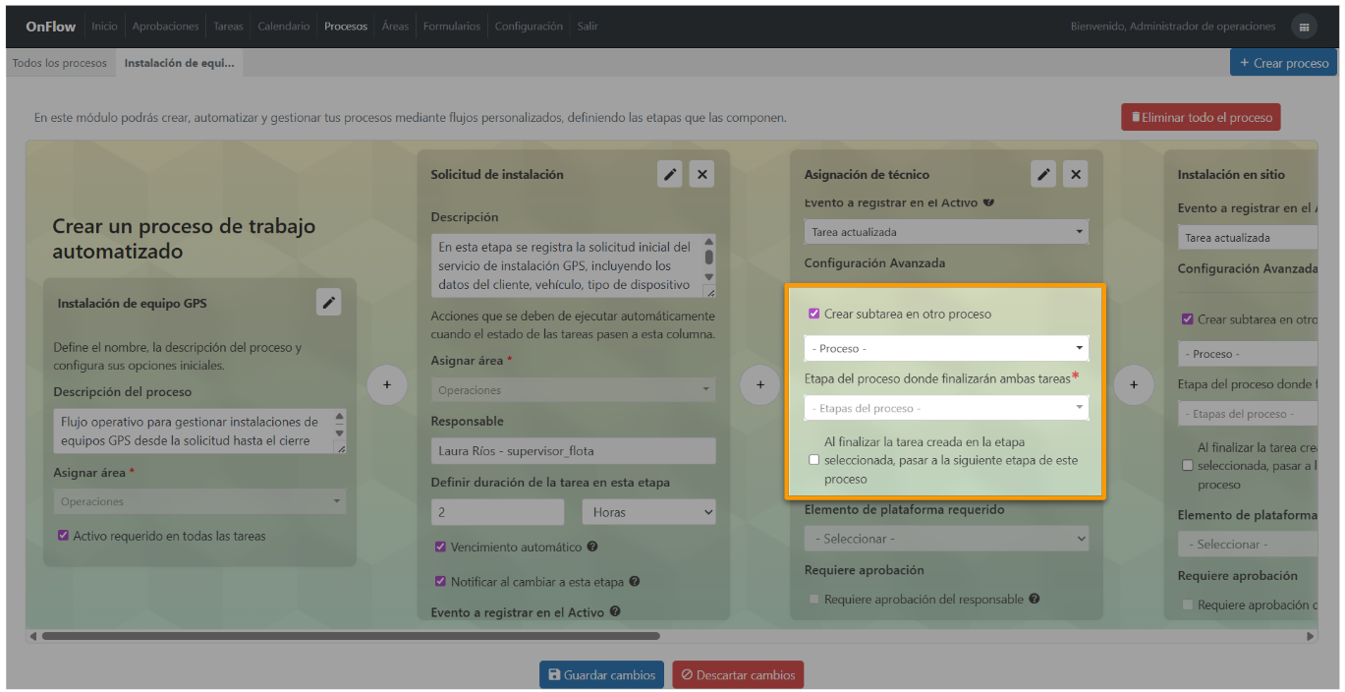Enable Requiere aprobación del responsable
The width and height of the screenshot is (1345, 692).
[814, 599]
